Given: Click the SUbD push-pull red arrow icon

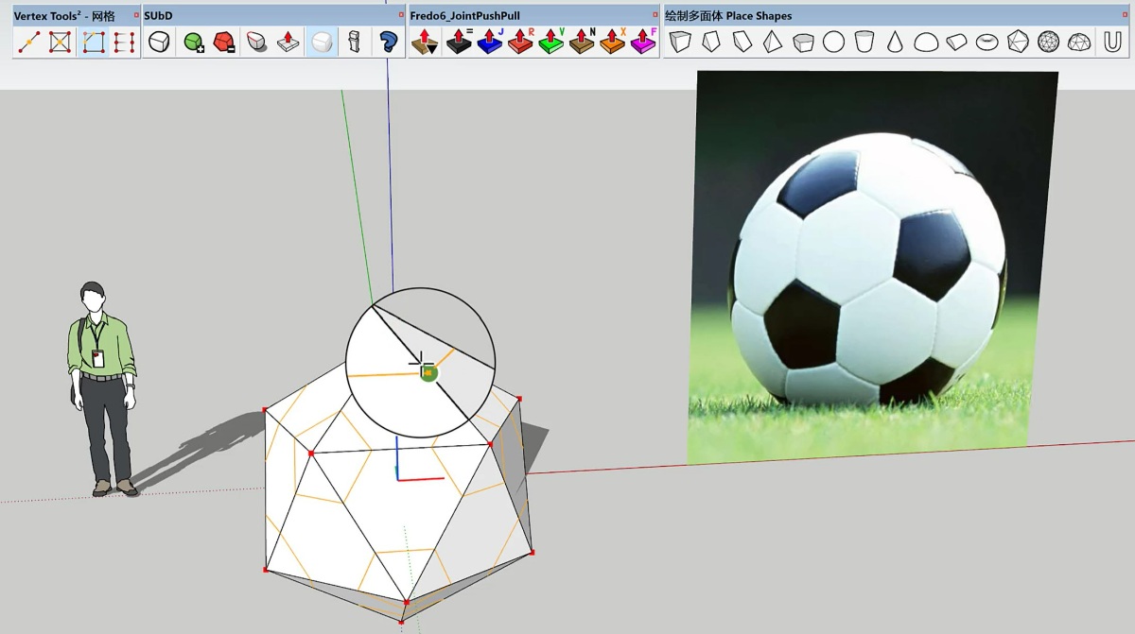Looking at the screenshot, I should (x=288, y=42).
